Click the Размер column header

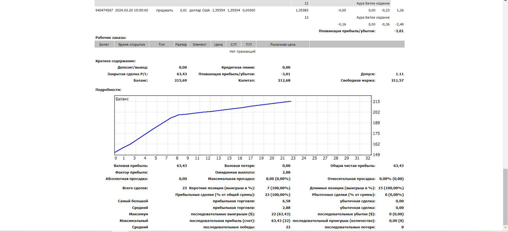tap(181, 44)
